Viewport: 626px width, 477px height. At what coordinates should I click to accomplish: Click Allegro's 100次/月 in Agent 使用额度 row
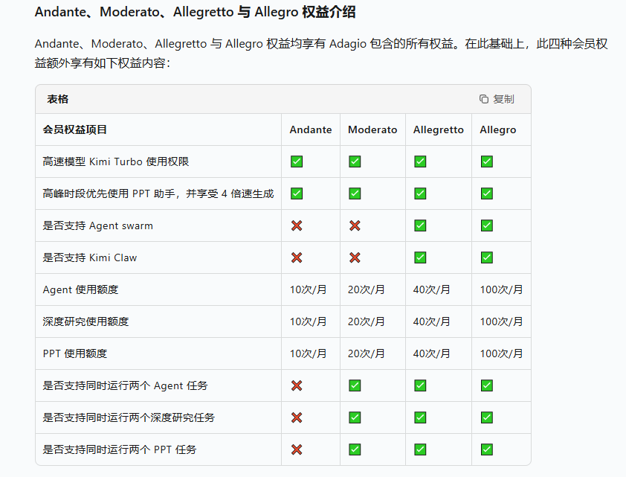click(x=501, y=289)
